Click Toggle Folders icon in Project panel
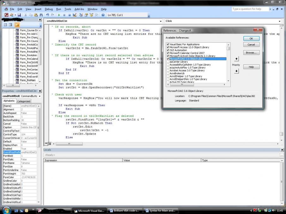This screenshot has width=286, height=214. [x=17, y=25]
